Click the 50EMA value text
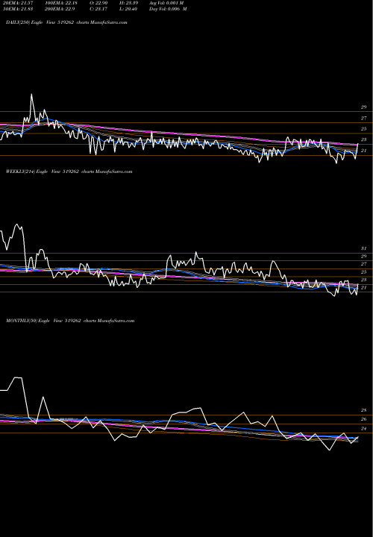The width and height of the screenshot is (373, 537). (x=18, y=9)
